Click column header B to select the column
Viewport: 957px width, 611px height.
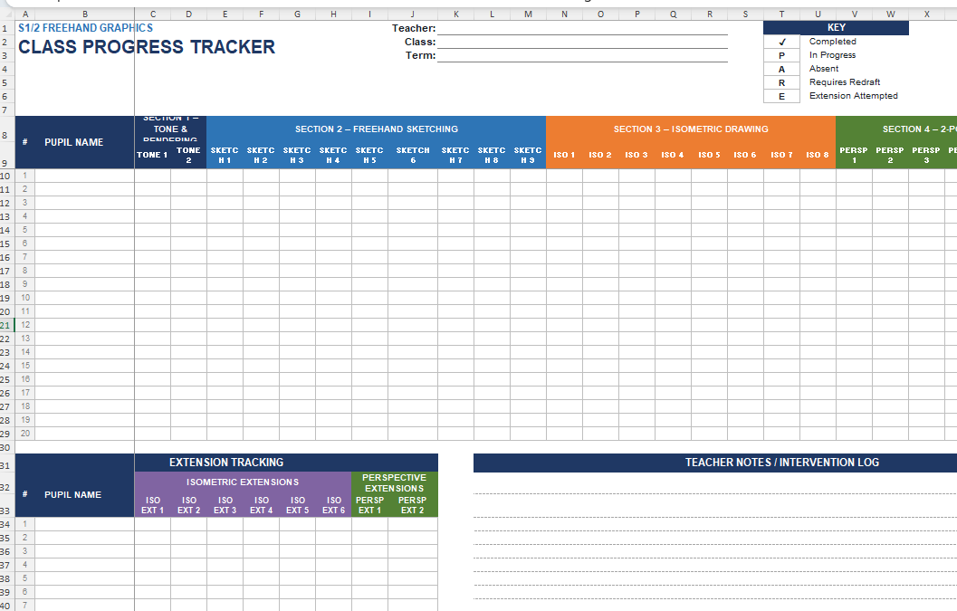pyautogui.click(x=84, y=14)
